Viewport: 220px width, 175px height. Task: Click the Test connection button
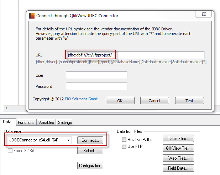[189, 101]
